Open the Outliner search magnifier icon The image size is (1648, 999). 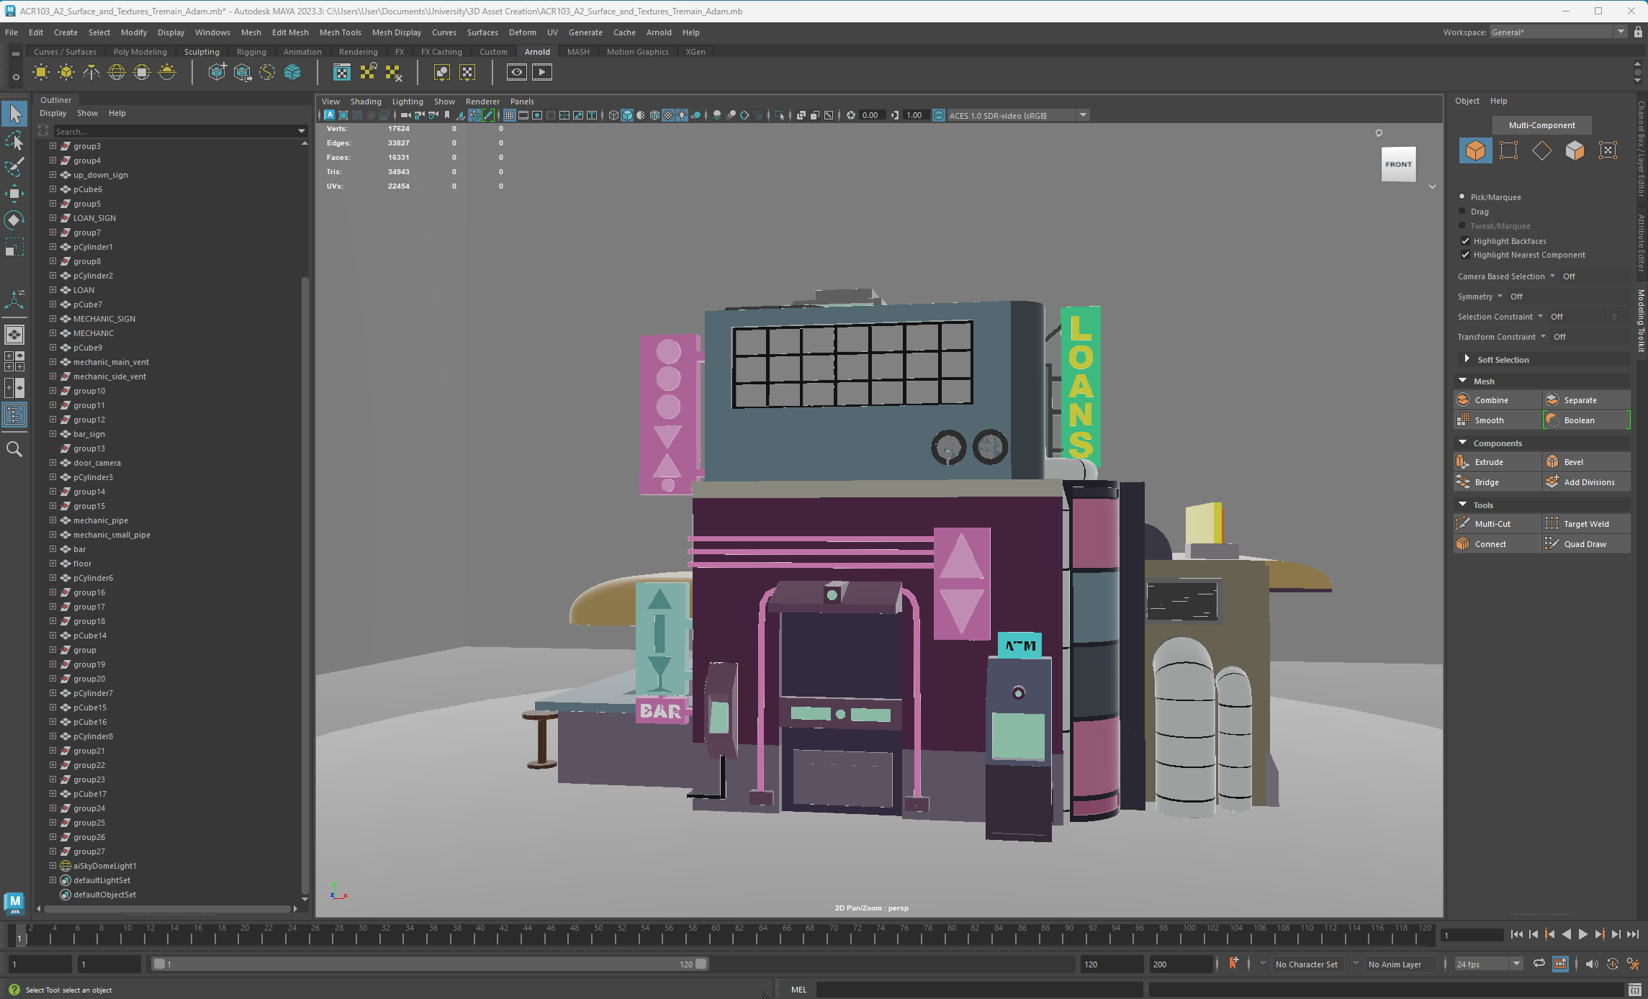click(x=14, y=449)
